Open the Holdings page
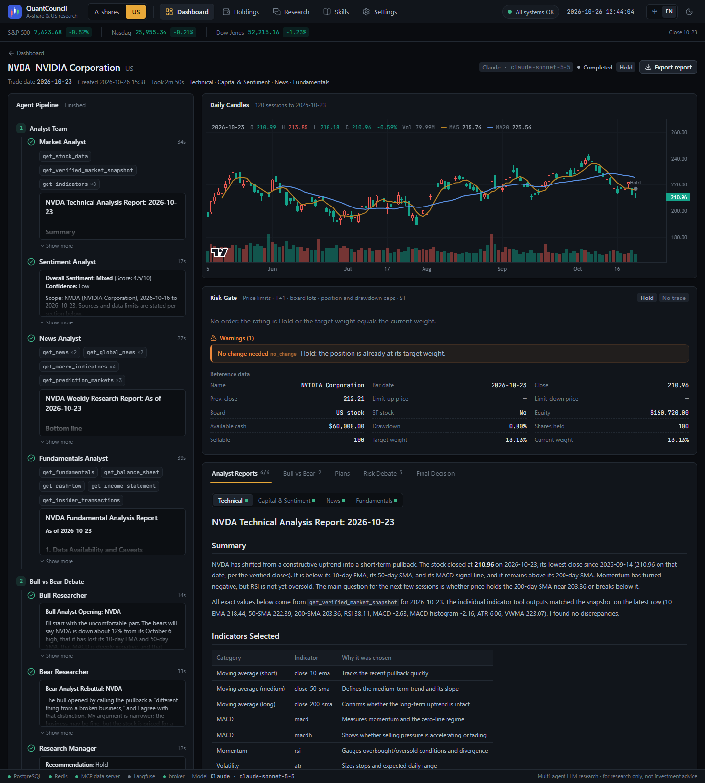The width and height of the screenshot is (705, 783). [241, 12]
